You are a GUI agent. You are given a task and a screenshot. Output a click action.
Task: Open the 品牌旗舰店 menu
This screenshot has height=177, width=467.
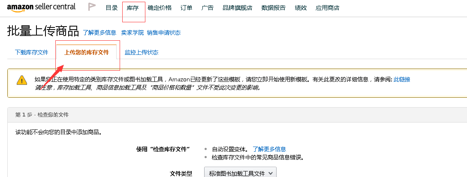[237, 8]
